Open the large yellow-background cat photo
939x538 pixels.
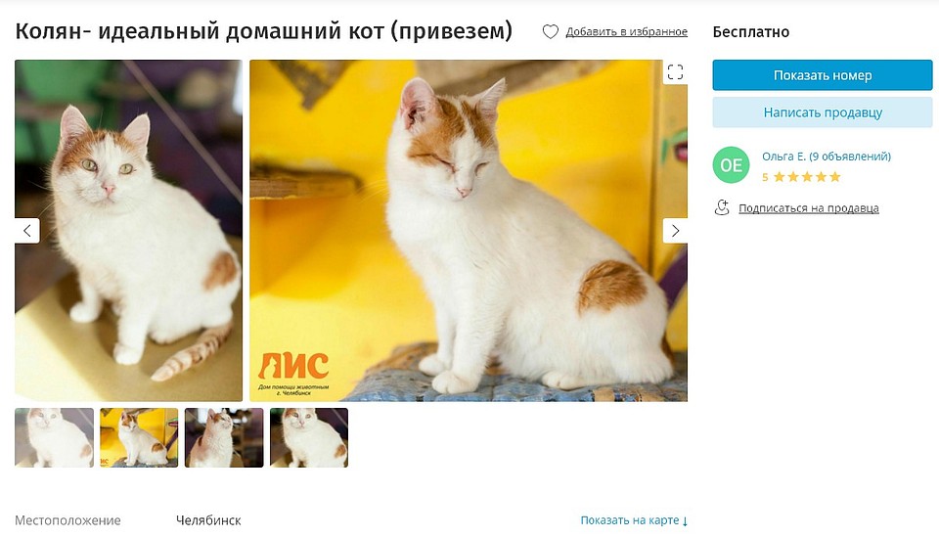tap(469, 231)
